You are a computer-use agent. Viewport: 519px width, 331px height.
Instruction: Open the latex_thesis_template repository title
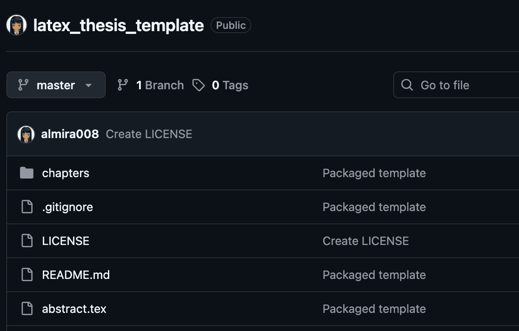pos(119,26)
